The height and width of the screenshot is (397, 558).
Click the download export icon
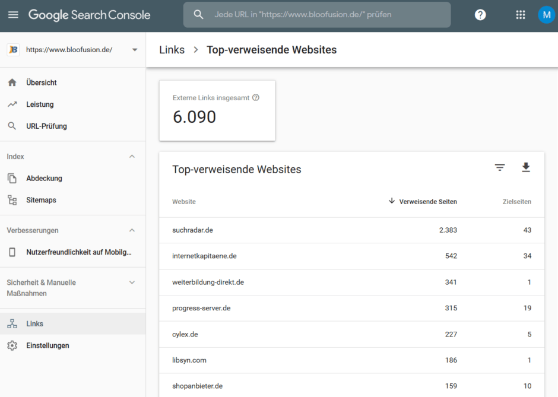(526, 167)
